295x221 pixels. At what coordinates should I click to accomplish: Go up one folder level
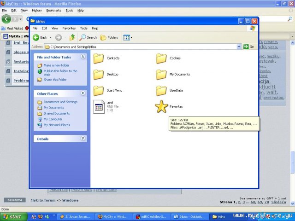[x=72, y=37]
